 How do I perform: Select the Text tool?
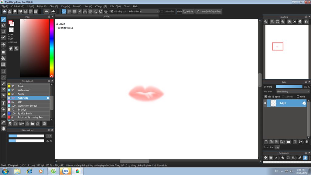click(3, 103)
